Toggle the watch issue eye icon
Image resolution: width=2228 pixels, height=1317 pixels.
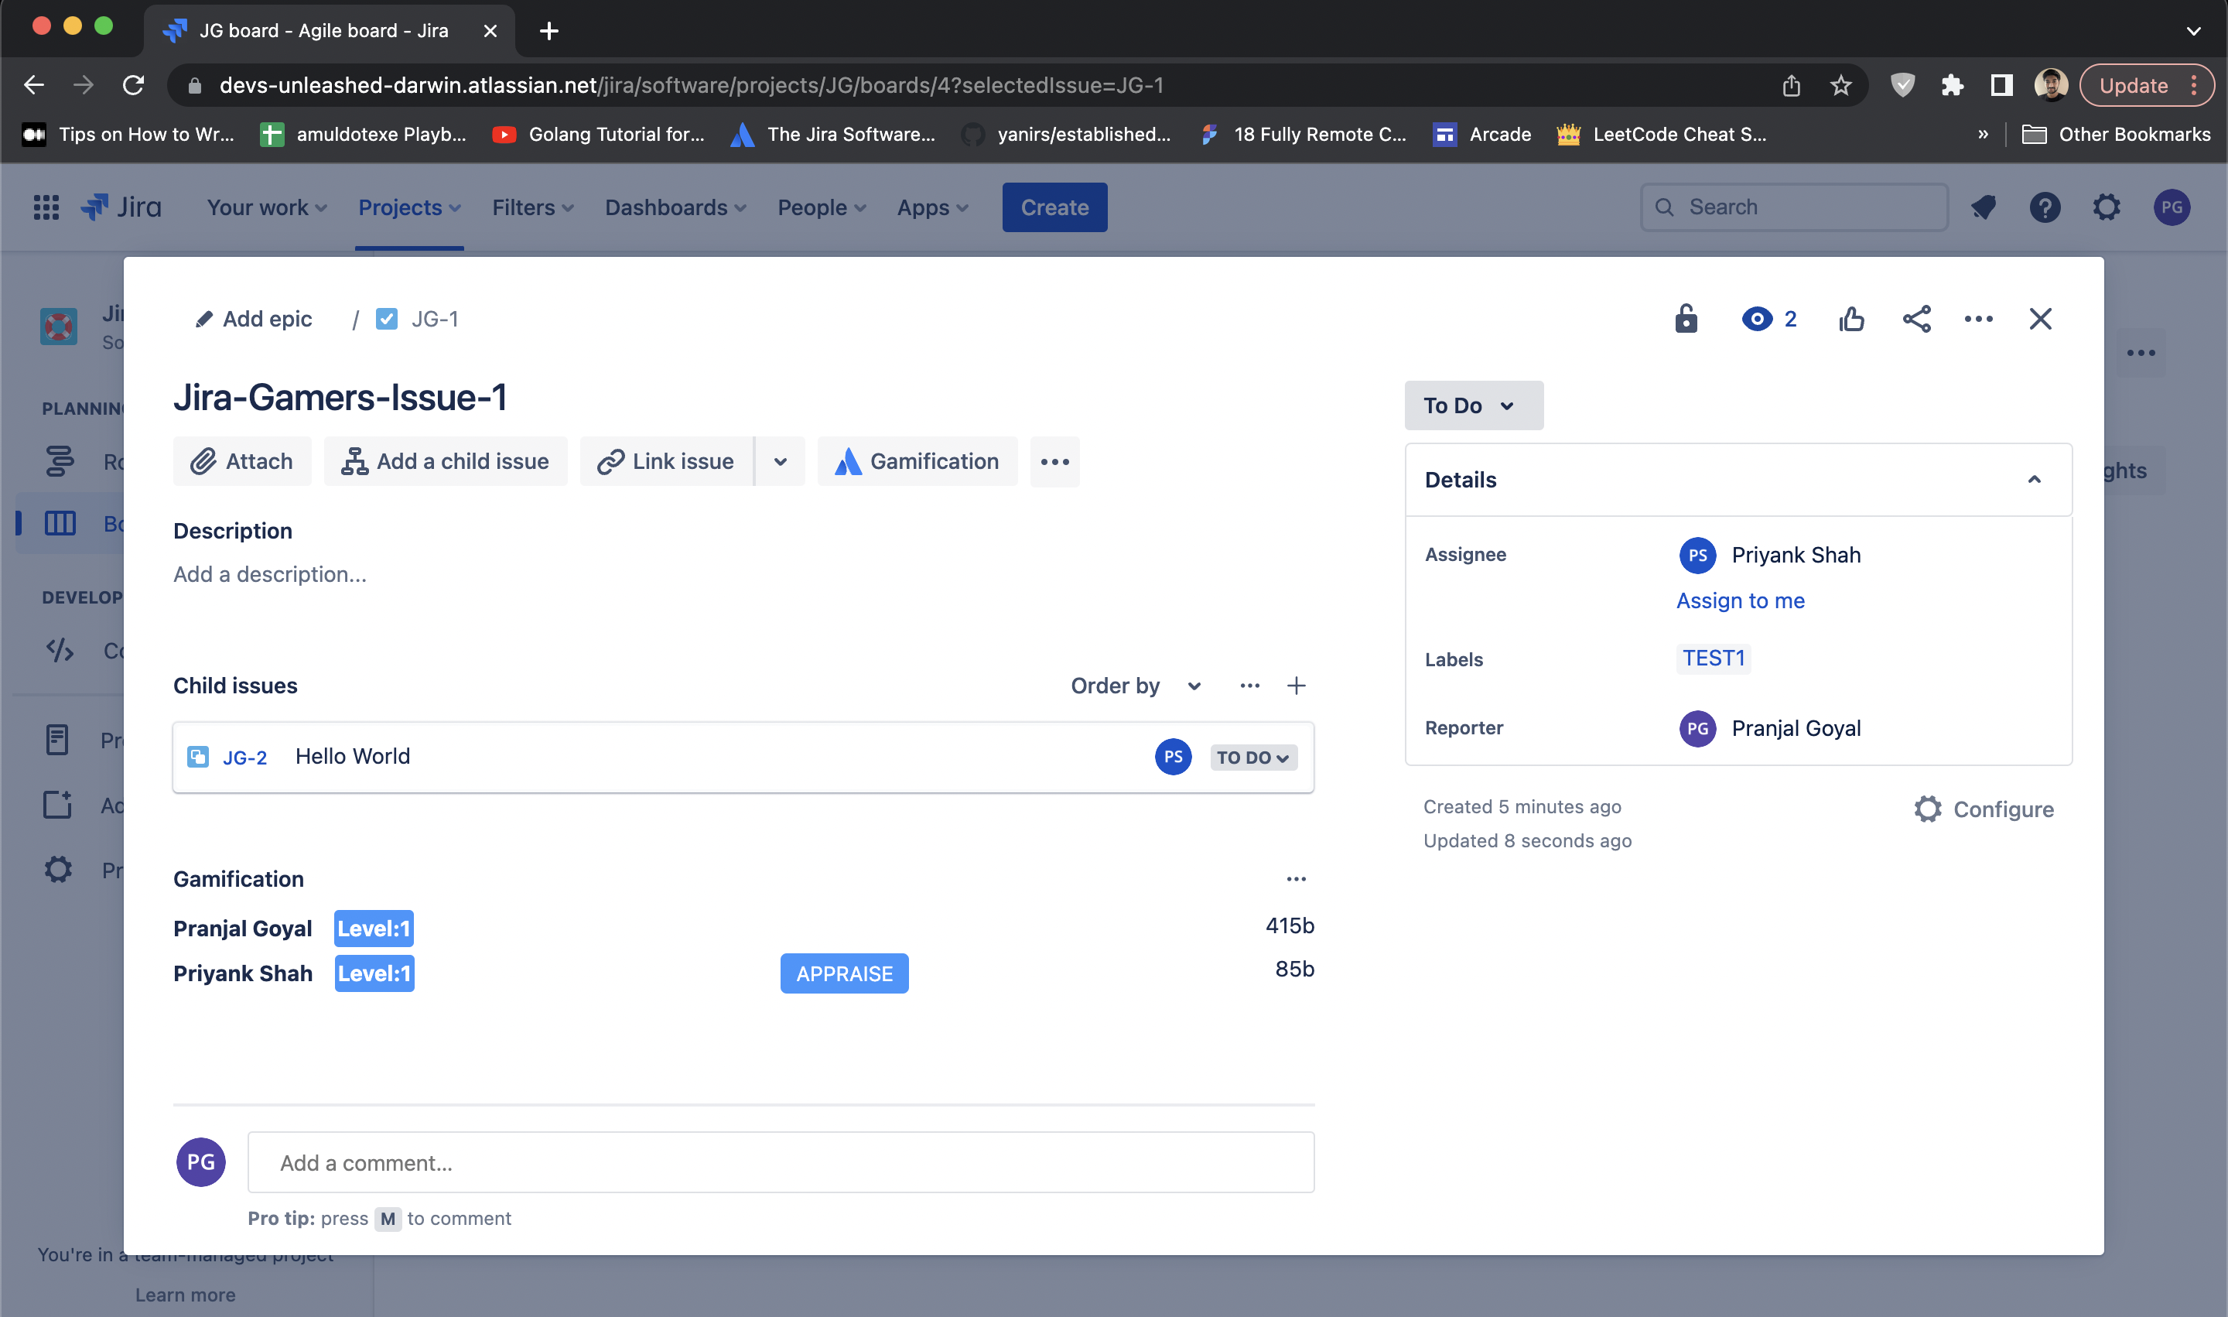[x=1757, y=319]
